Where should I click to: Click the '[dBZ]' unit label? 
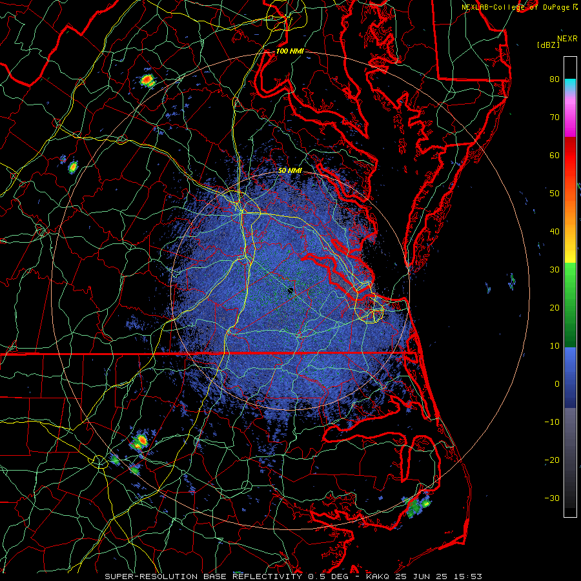tap(548, 45)
